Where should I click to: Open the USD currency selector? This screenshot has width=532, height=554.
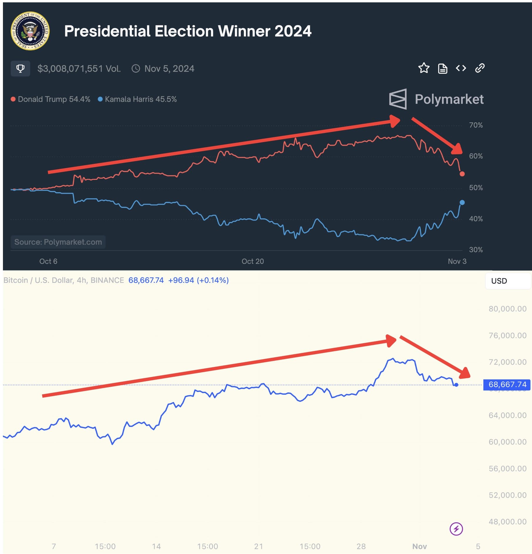[x=508, y=281]
